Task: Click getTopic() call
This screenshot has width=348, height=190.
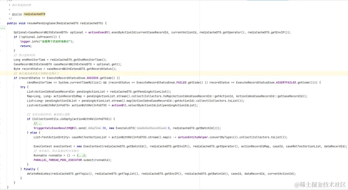Action: (x=83, y=174)
